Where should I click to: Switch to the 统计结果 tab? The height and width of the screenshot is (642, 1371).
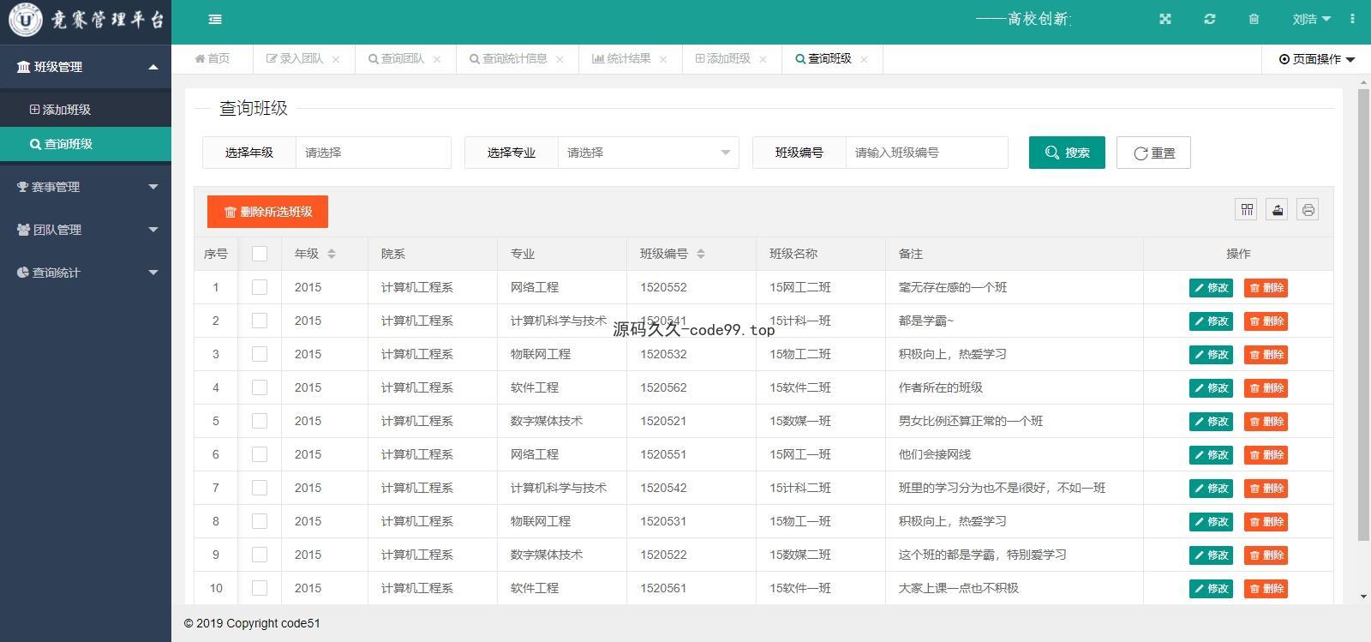pos(621,59)
